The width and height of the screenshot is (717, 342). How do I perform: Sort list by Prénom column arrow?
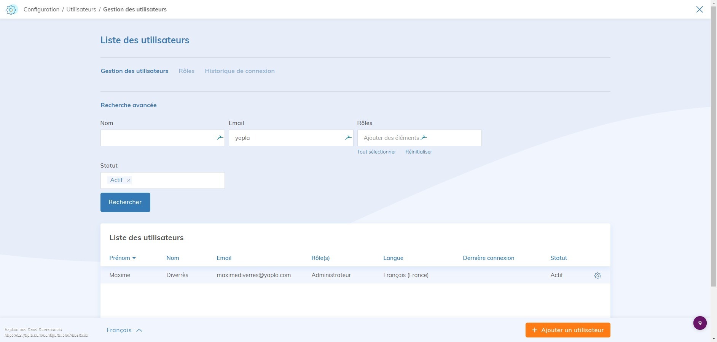134,258
